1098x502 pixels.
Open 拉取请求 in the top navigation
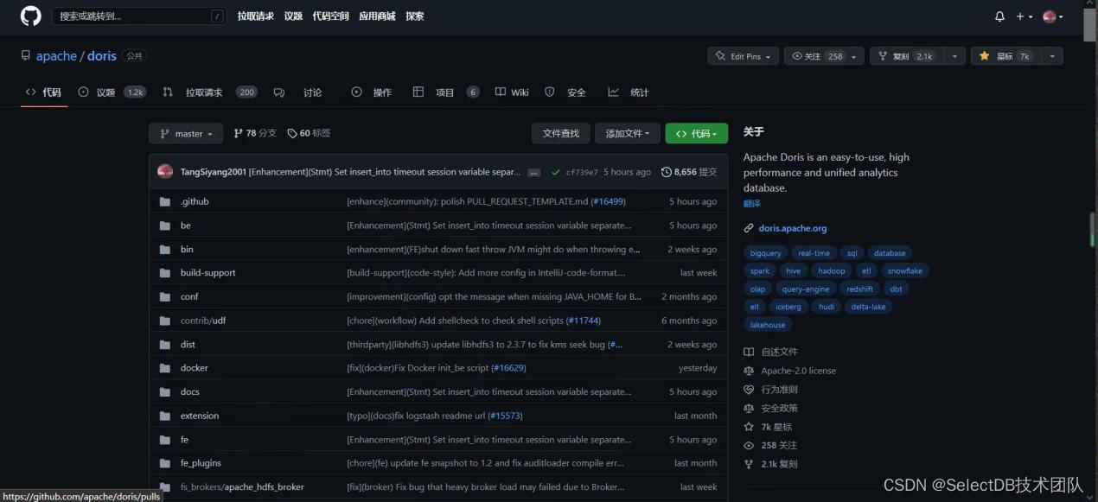pyautogui.click(x=257, y=16)
